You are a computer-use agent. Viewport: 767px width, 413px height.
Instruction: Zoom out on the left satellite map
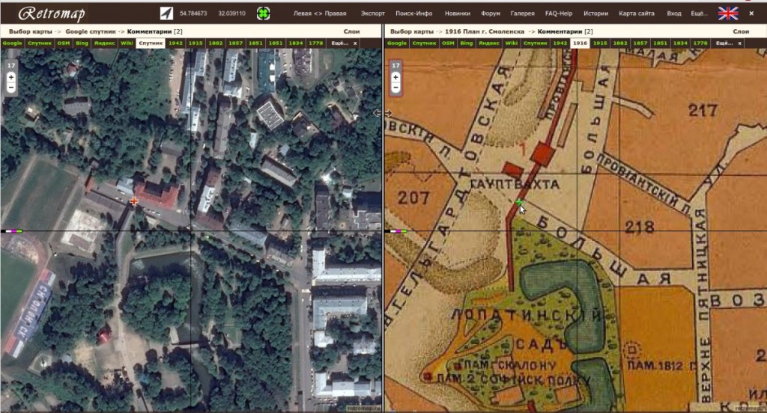10,88
